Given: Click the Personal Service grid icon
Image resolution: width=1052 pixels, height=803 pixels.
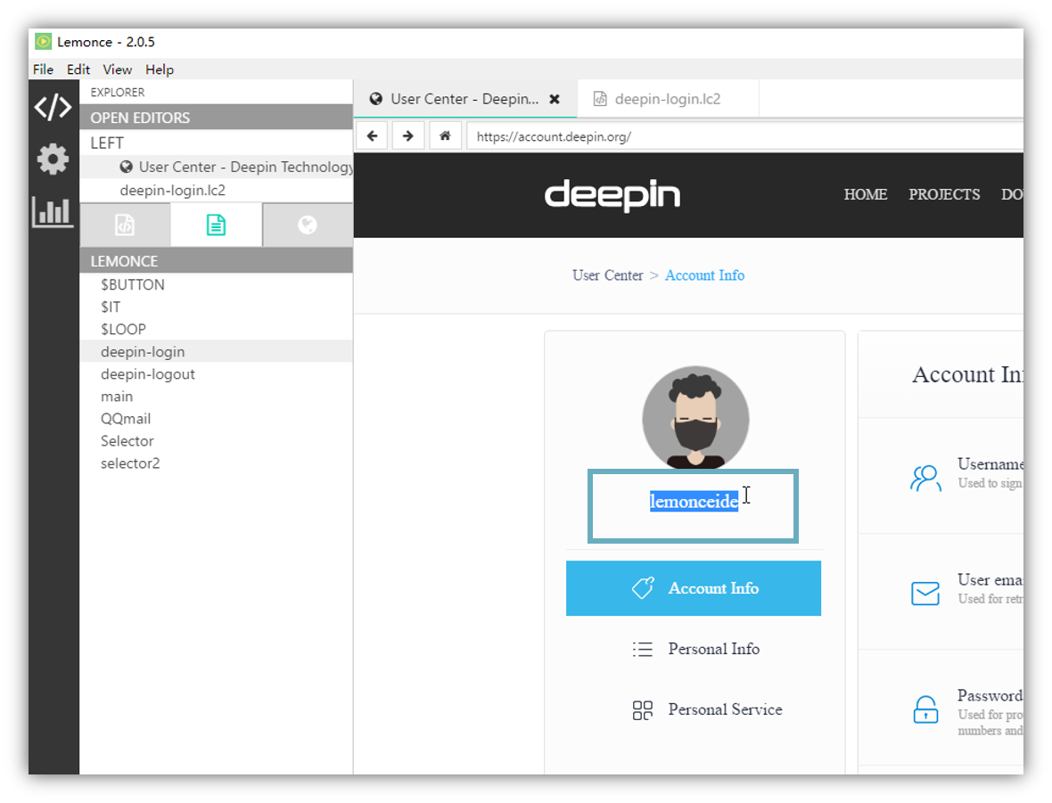Looking at the screenshot, I should tap(642, 709).
